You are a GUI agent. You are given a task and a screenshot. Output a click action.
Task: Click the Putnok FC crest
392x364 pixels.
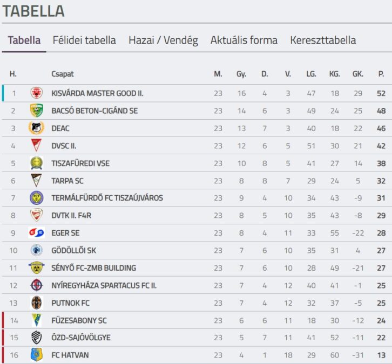37,303
